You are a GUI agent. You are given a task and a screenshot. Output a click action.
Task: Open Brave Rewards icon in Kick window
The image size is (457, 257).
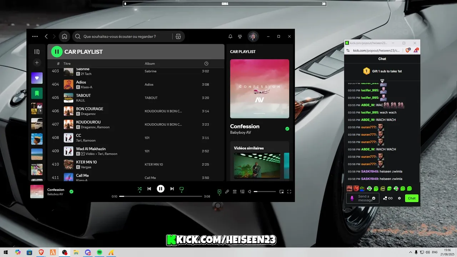[416, 50]
